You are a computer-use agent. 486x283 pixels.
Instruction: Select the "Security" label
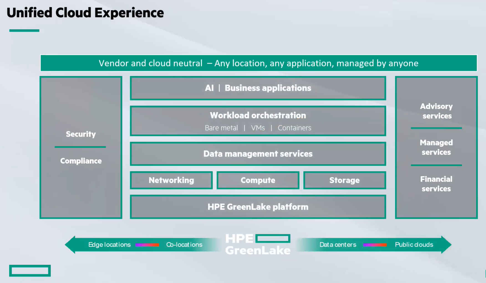(81, 134)
